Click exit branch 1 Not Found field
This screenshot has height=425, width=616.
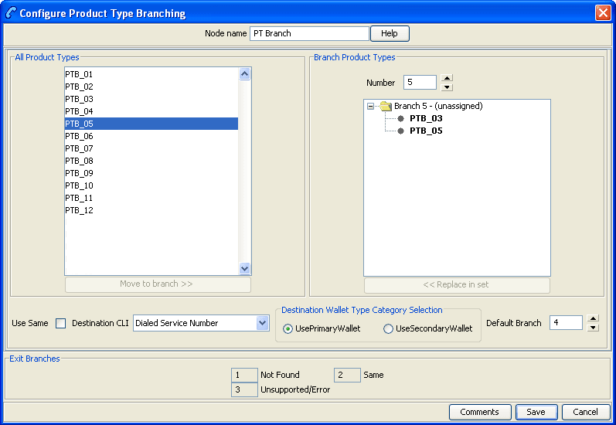(x=244, y=375)
